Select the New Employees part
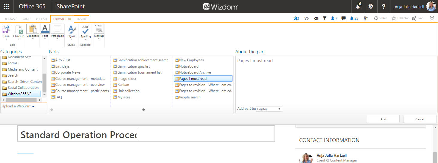438x163 pixels. tap(189, 60)
